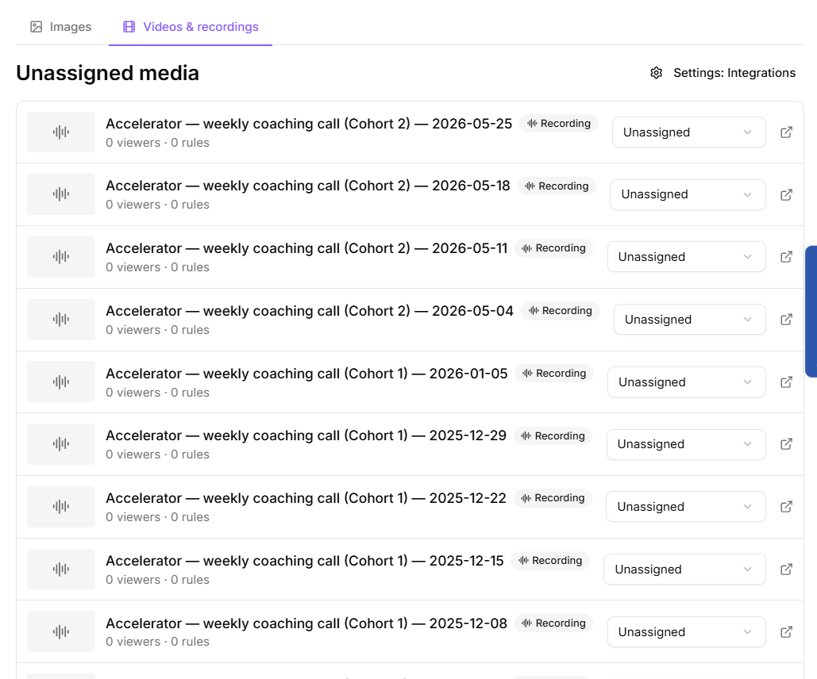The image size is (817, 679).
Task: Open external link for 2026-05-04 call
Action: click(786, 319)
